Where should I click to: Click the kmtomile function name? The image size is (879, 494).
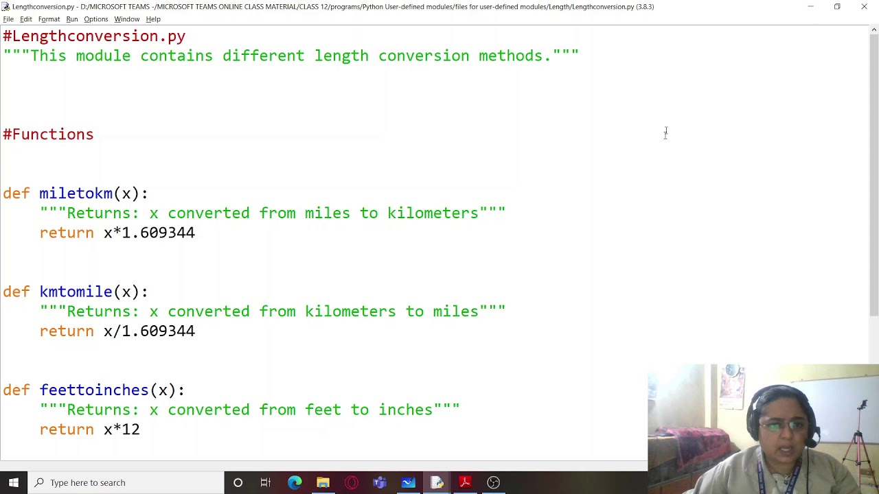coord(76,292)
